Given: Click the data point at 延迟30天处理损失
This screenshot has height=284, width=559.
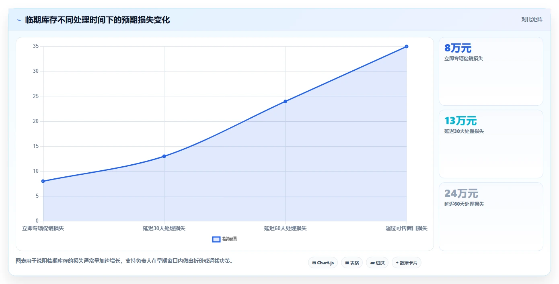Looking at the screenshot, I should pyautogui.click(x=164, y=156).
